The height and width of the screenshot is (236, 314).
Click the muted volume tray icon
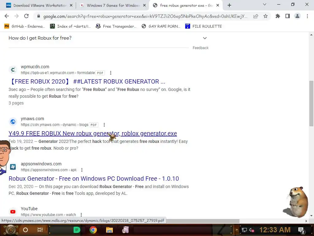pos(251,230)
